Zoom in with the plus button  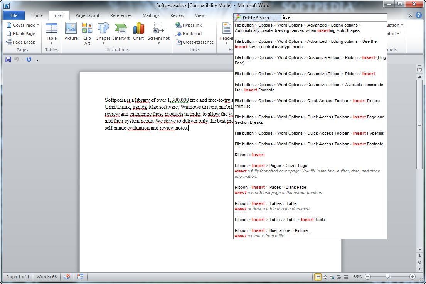coord(413,277)
